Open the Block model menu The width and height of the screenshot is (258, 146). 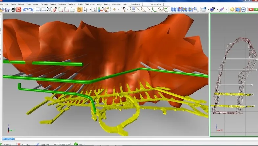pos(90,4)
